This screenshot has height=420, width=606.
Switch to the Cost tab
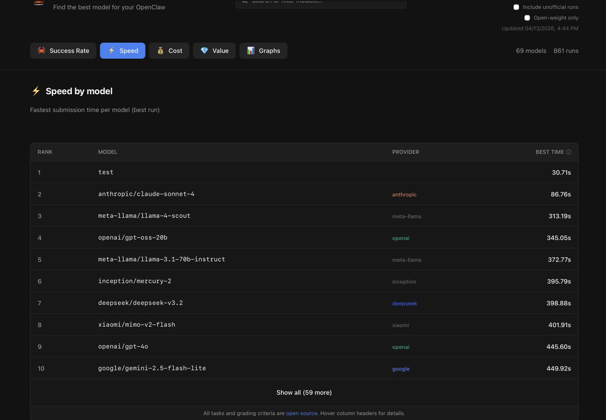[169, 50]
